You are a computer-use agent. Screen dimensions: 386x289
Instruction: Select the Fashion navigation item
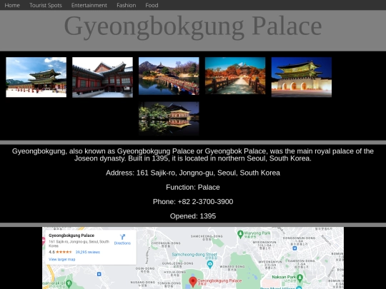click(127, 5)
